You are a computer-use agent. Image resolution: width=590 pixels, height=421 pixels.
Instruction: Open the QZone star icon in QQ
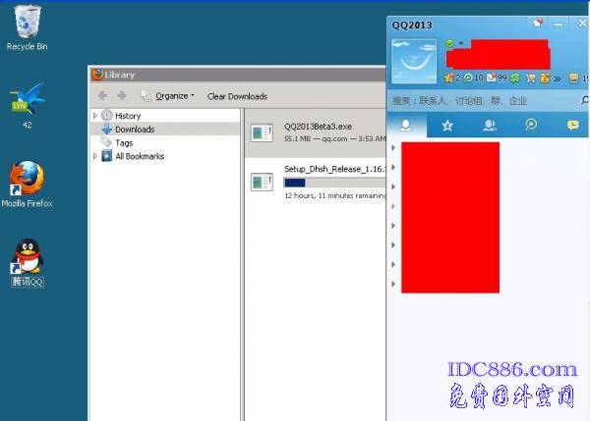[448, 78]
